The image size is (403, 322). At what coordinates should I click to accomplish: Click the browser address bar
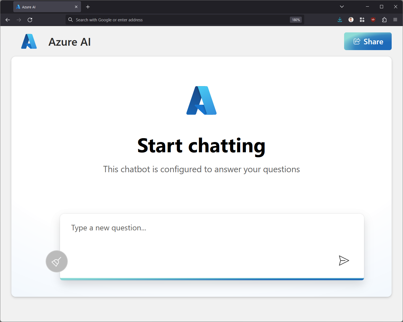(x=185, y=20)
